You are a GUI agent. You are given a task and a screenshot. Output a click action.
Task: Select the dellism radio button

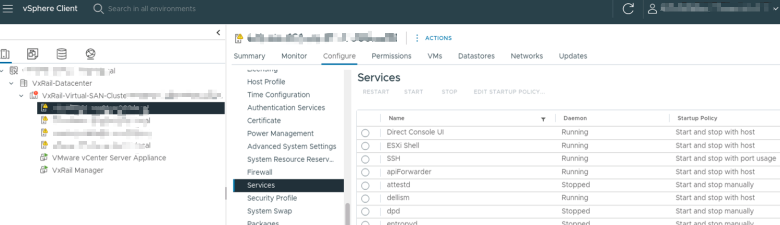pyautogui.click(x=365, y=198)
